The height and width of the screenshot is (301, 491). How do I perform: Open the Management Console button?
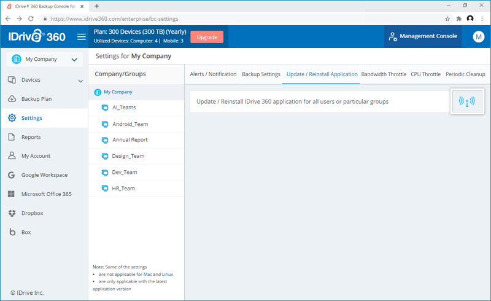[x=423, y=37]
